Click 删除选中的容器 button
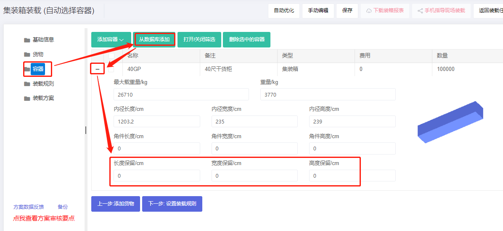 click(247, 40)
